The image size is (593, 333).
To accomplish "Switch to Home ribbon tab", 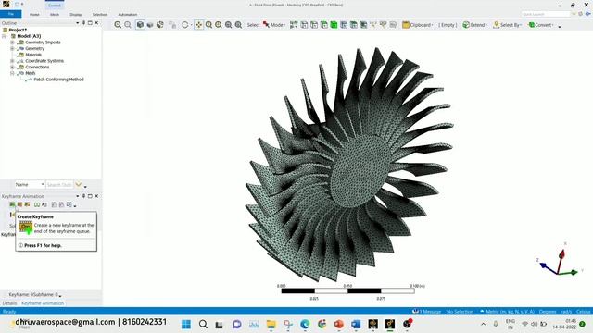I will (x=34, y=15).
